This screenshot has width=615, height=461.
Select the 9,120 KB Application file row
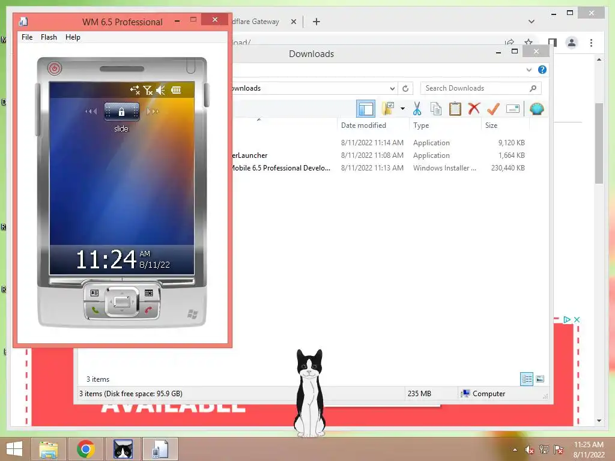(x=380, y=143)
